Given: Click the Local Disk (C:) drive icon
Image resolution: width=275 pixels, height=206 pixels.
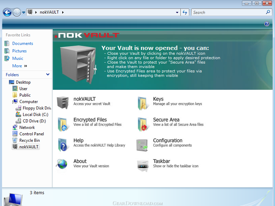Looking at the screenshot, I should point(18,115).
